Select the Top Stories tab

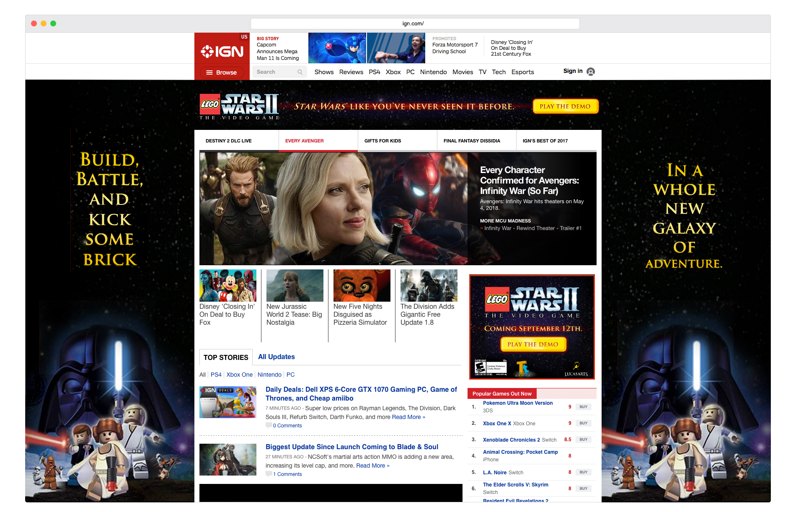click(226, 357)
